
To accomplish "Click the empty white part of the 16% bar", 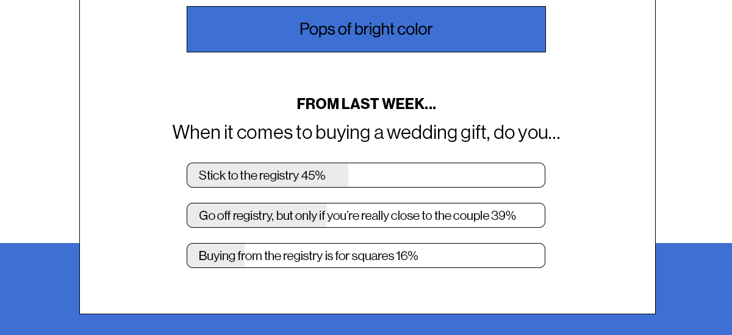I will 482,256.
